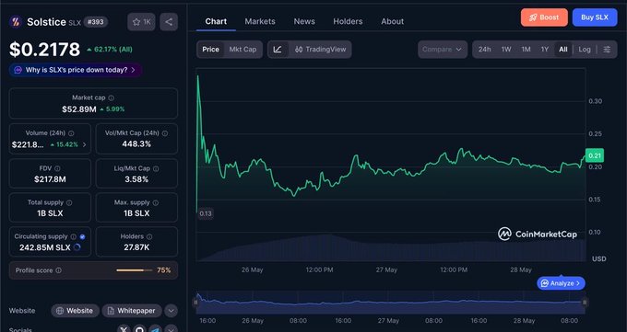The height and width of the screenshot is (332, 627).
Task: Click the Volume (24h) info icon
Action: [x=71, y=133]
